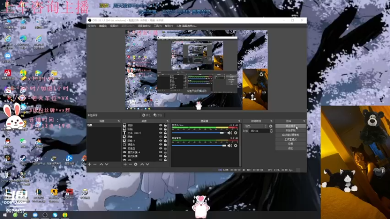Screen dimensions: 390x219
Task: Add a new scene with the plus icon
Action: 90,164
